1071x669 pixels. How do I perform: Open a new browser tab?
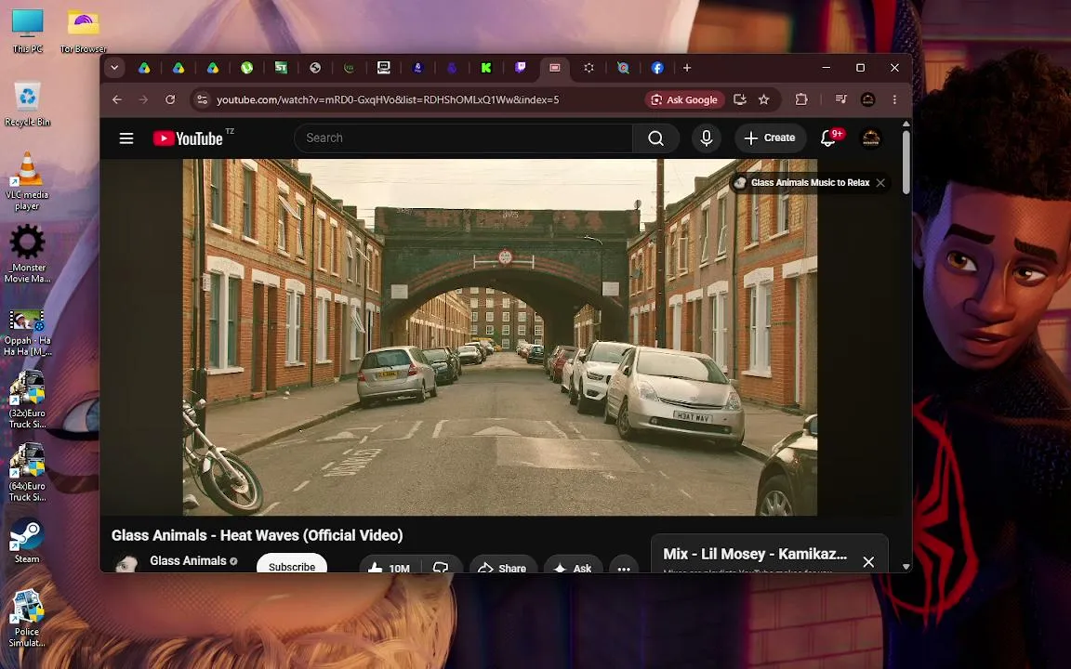[687, 68]
